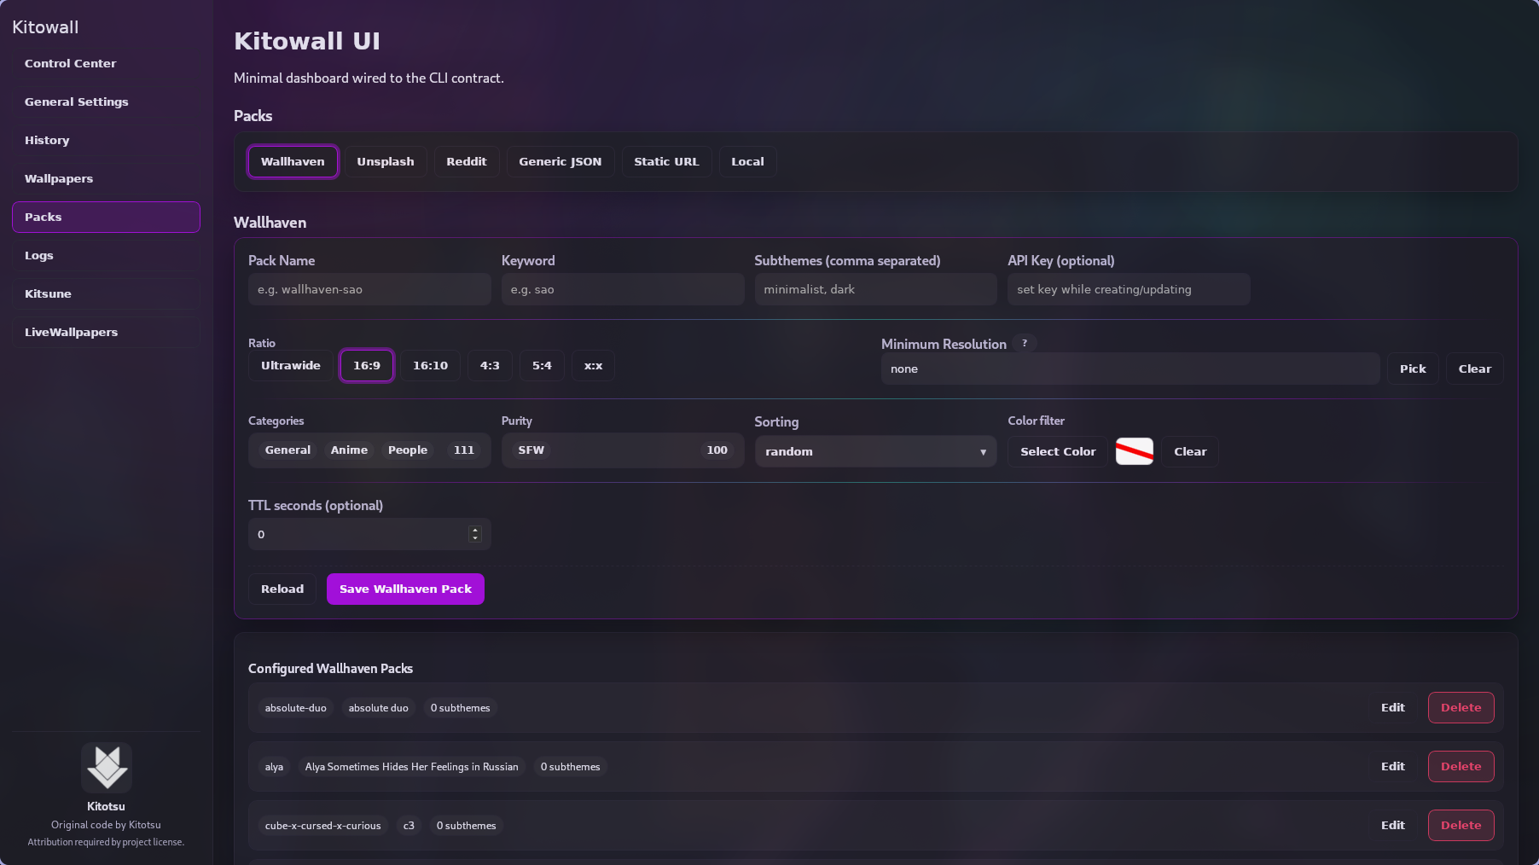
Task: Select the Ultrawide ratio
Action: [290, 365]
